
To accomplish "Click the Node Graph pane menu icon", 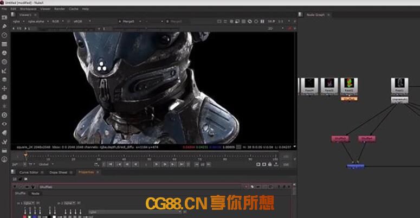I will [301, 15].
